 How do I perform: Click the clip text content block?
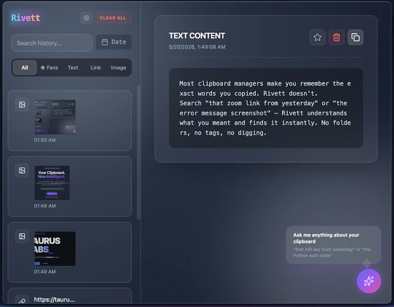pos(266,108)
